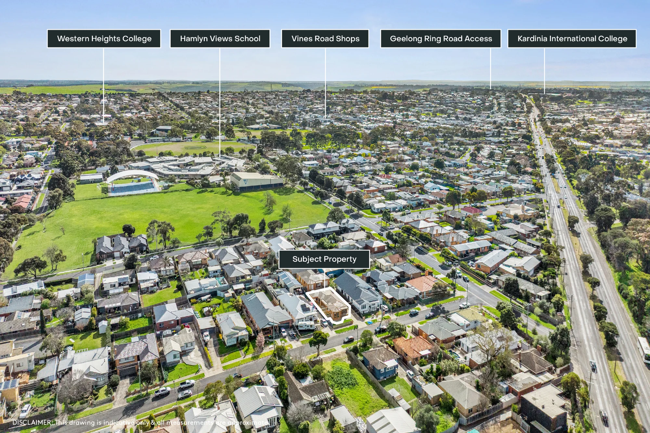Screen dimensions: 650x433
Task: Click the Western Heights College label
Action: (104, 39)
